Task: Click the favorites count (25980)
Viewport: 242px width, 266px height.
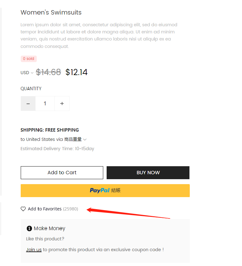Action: (70, 209)
